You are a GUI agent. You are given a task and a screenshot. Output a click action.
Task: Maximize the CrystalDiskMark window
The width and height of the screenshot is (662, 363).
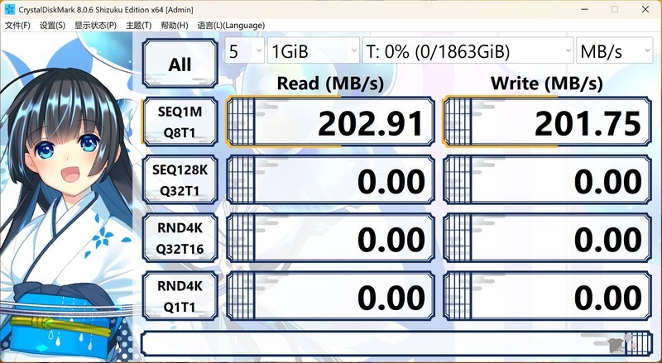pyautogui.click(x=615, y=9)
